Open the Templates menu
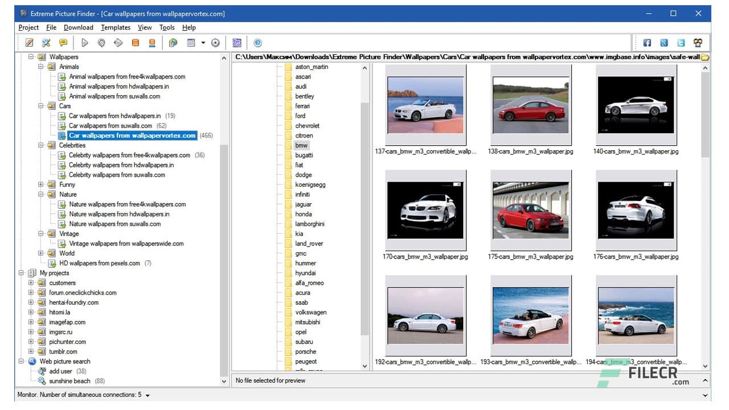This screenshot has width=729, height=410. (115, 27)
